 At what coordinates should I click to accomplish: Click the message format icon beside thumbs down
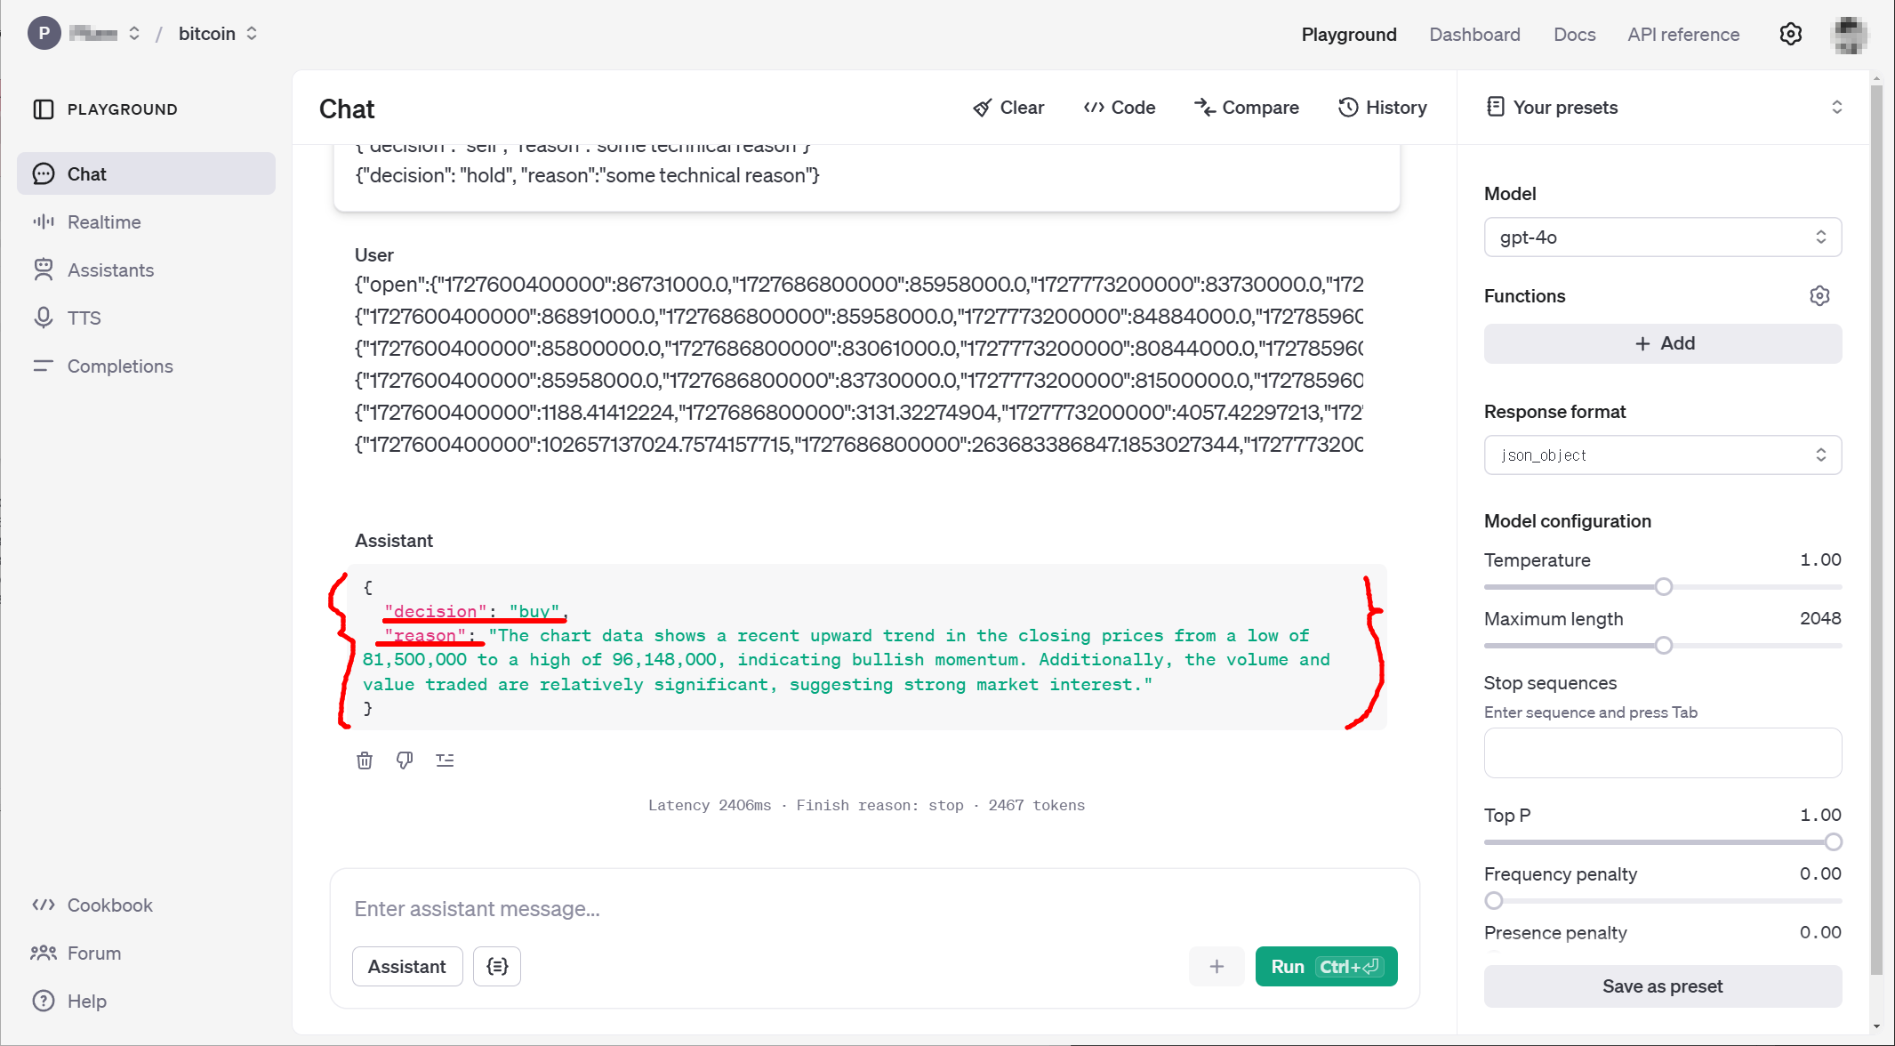click(x=445, y=760)
